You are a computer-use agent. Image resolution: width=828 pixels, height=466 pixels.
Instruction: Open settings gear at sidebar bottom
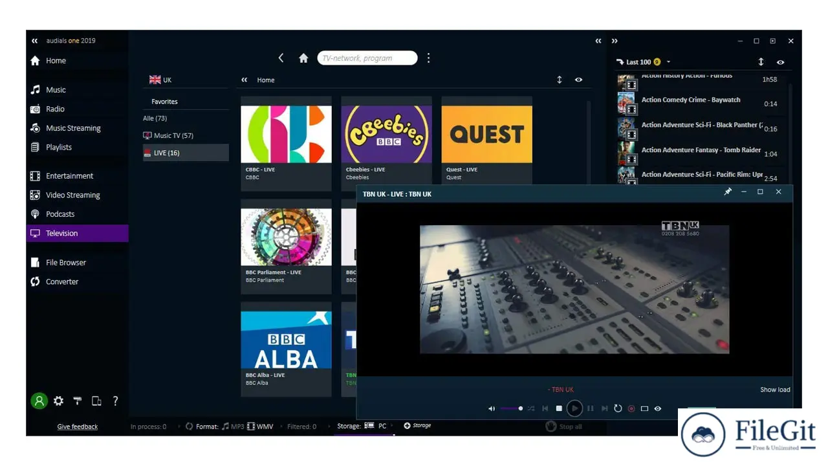(x=58, y=401)
